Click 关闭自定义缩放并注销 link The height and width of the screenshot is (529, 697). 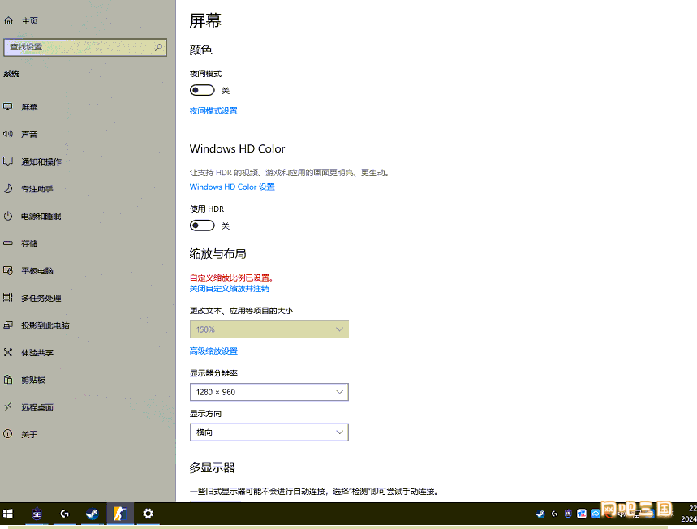[x=230, y=288]
